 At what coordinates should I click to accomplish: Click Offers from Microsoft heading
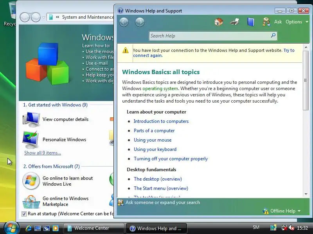pos(52,167)
